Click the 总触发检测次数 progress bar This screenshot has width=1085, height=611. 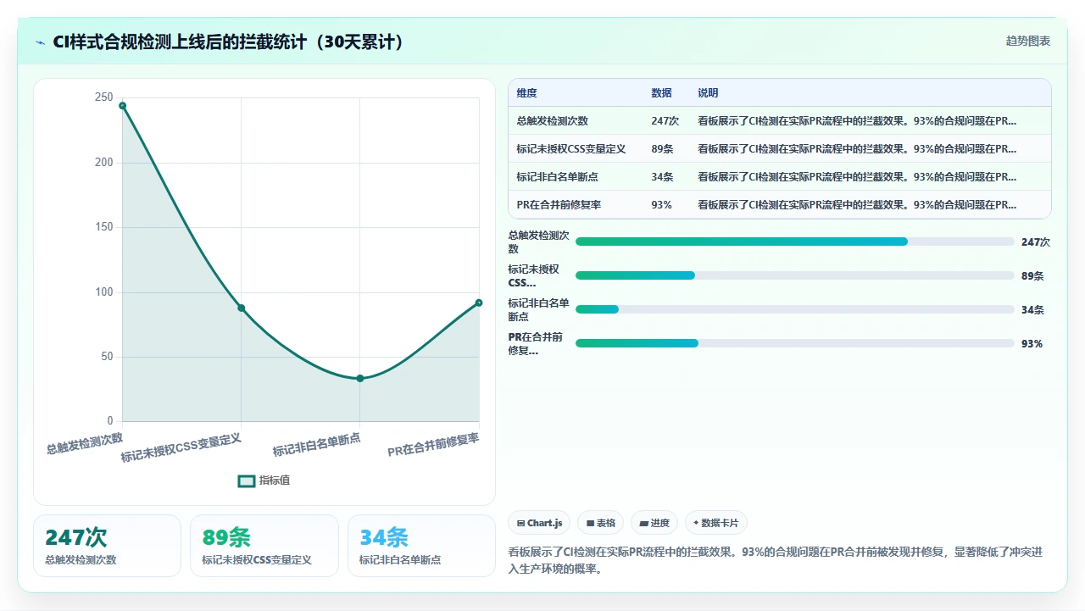click(x=795, y=242)
